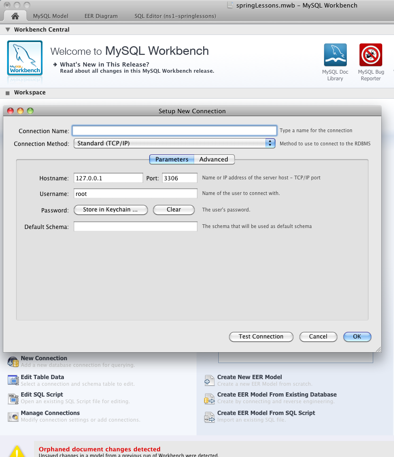
Task: Click the 'MySQL Bug Reporter' label
Action: tap(371, 75)
